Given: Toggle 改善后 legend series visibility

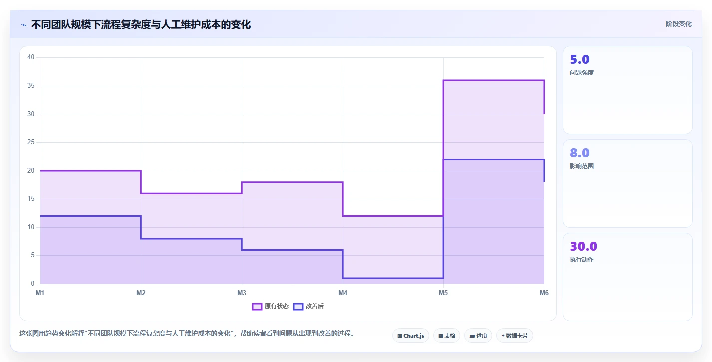Looking at the screenshot, I should (x=308, y=306).
